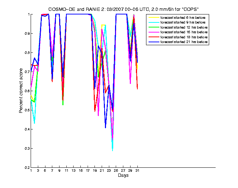Image resolution: width=238 pixels, height=188 pixels.
Task: Click the topmost y-axis tick label 1
Action: click(28, 14)
